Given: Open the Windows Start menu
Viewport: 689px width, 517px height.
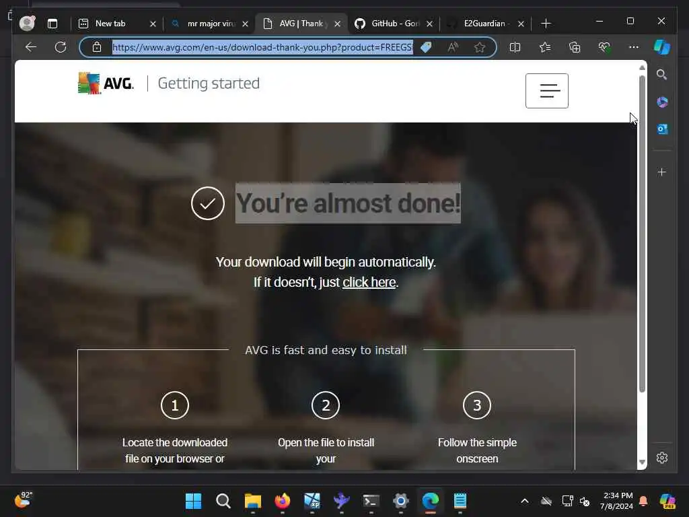Looking at the screenshot, I should click(193, 501).
